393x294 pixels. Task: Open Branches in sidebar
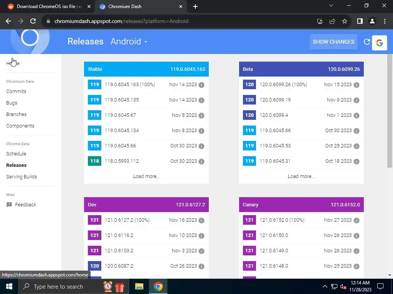16,114
